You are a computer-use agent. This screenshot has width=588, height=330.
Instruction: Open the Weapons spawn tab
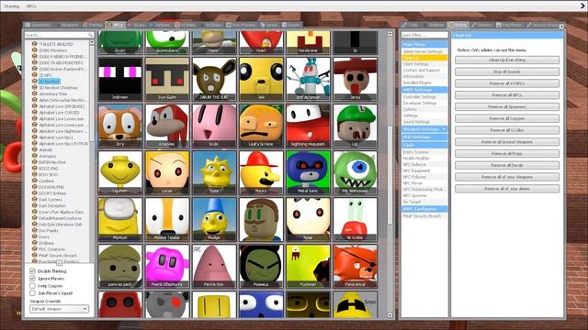[67, 25]
